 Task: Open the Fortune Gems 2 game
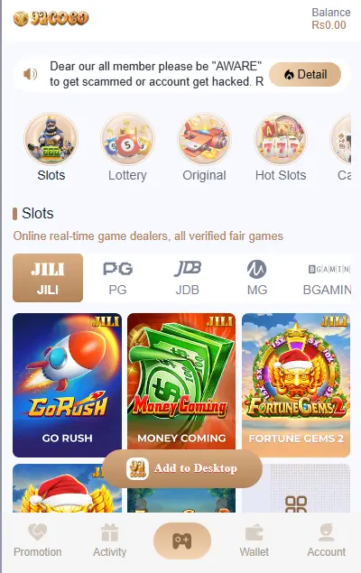coord(296,385)
